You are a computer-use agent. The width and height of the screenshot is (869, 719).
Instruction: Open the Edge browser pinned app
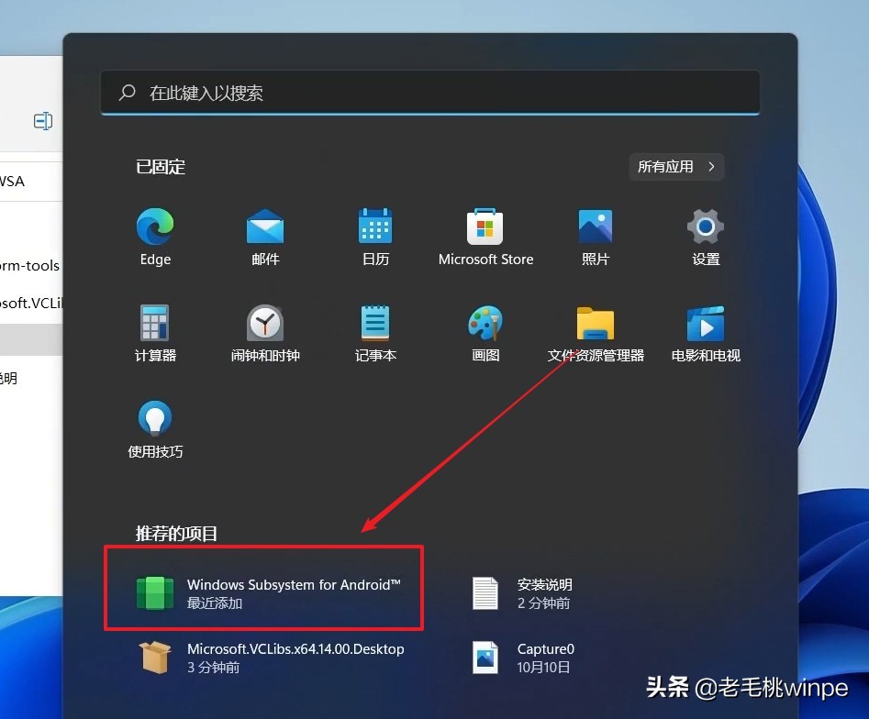click(155, 237)
